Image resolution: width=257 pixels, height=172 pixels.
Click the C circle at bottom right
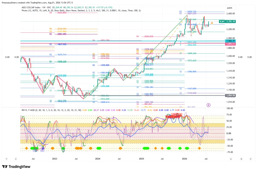click(251, 159)
